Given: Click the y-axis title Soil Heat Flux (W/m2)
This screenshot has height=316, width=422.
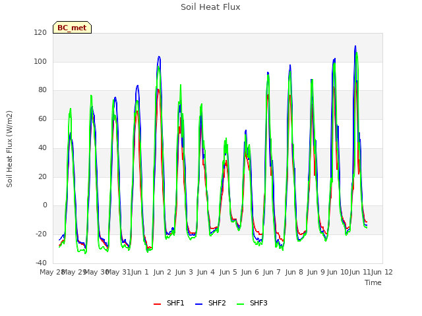Looking at the screenshot, I should [9, 149].
